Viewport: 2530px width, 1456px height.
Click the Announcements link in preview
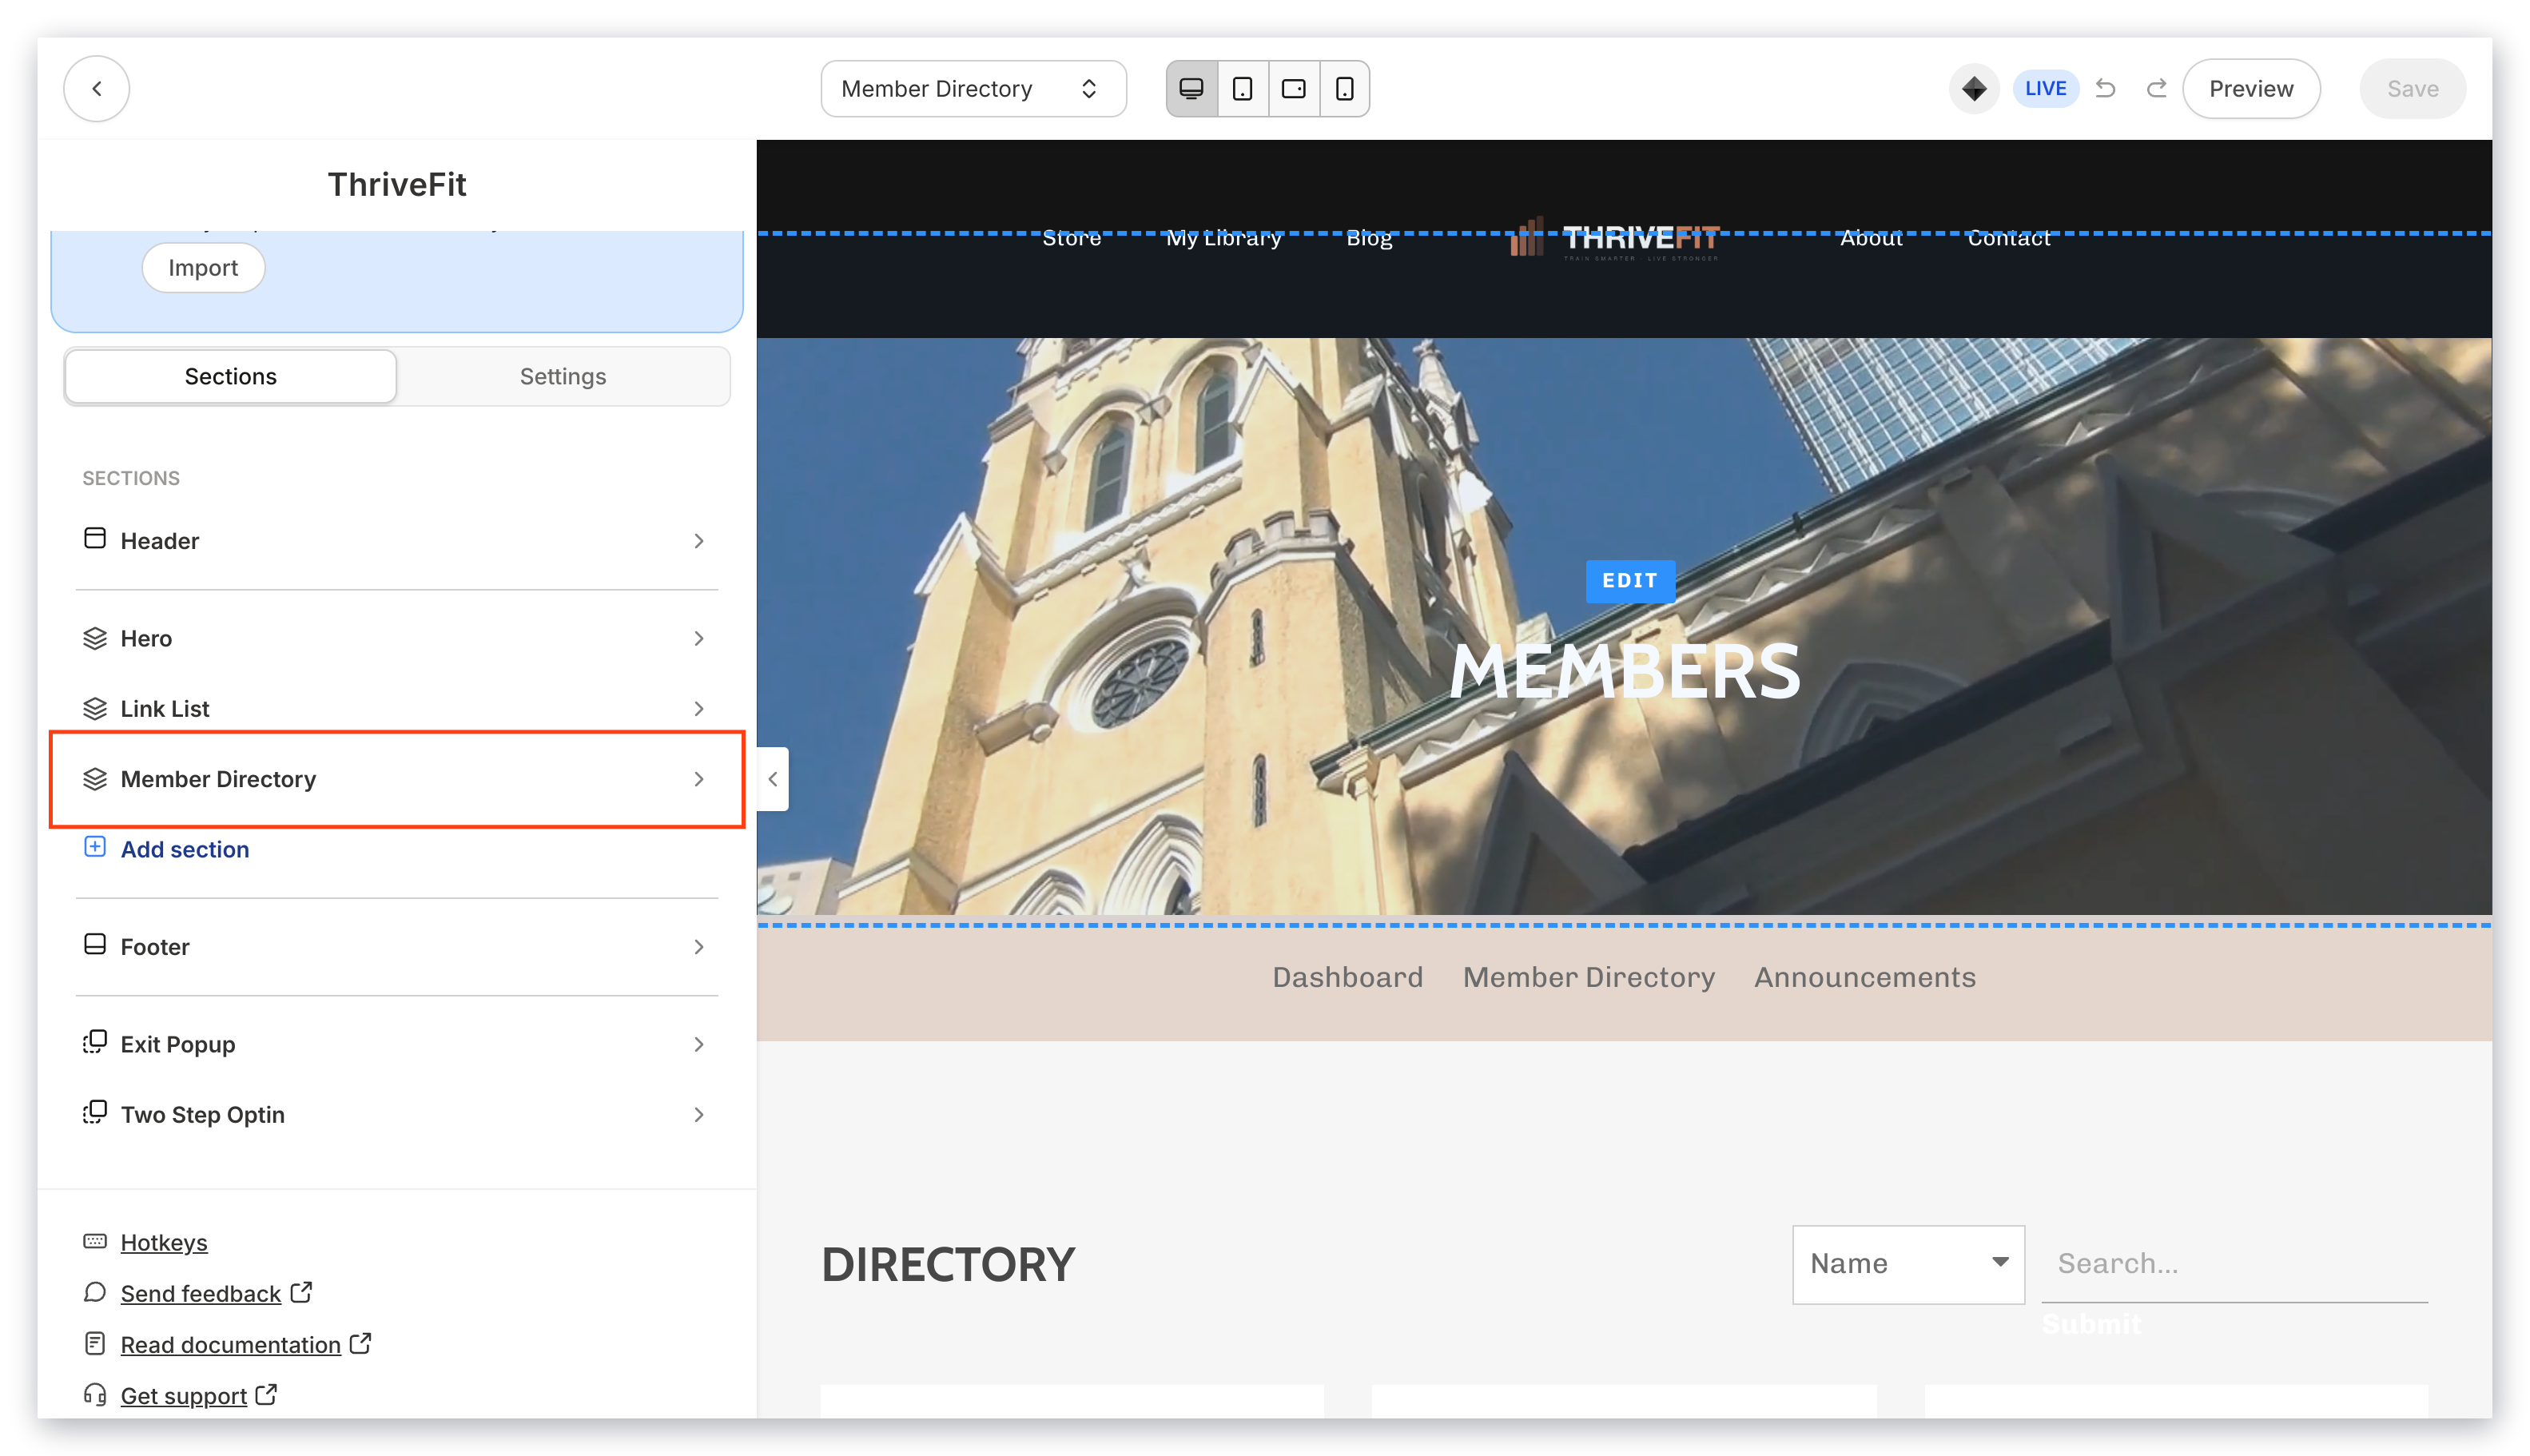[1864, 977]
